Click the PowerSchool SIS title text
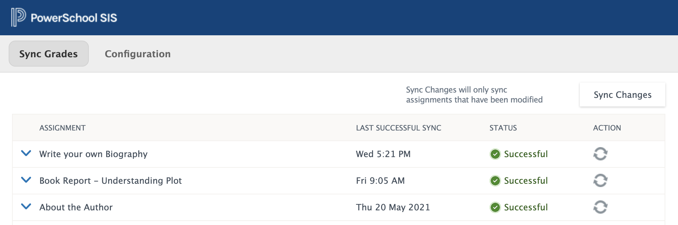Screen dimensions: 678x225 [74, 18]
